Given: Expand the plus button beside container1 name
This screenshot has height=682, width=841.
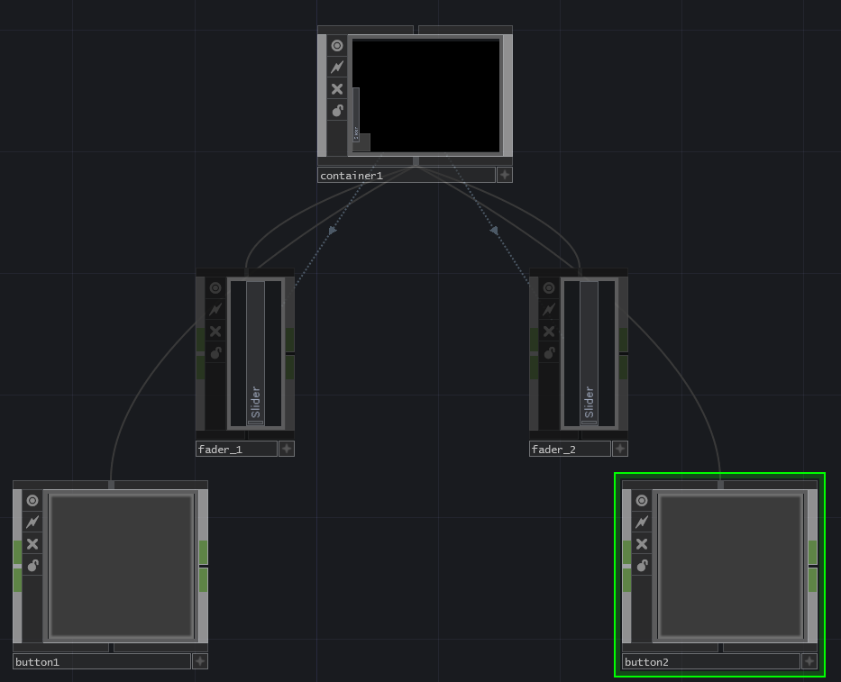Looking at the screenshot, I should pos(505,175).
